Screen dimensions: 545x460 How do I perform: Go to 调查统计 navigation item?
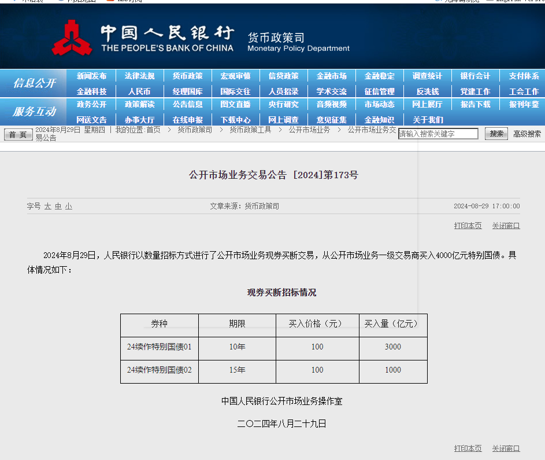click(427, 76)
